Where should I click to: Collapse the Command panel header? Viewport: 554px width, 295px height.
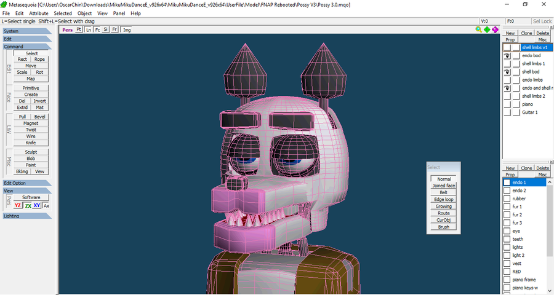pyautogui.click(x=27, y=47)
